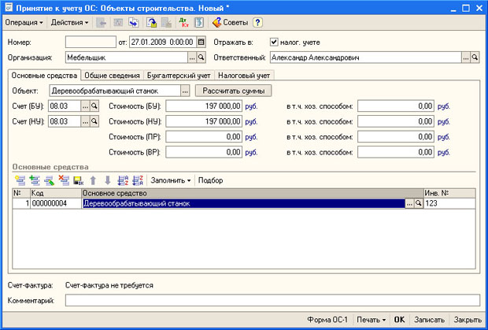Open calendar picker next to date field
Viewport: 488px width, 330px height.
pyautogui.click(x=201, y=41)
